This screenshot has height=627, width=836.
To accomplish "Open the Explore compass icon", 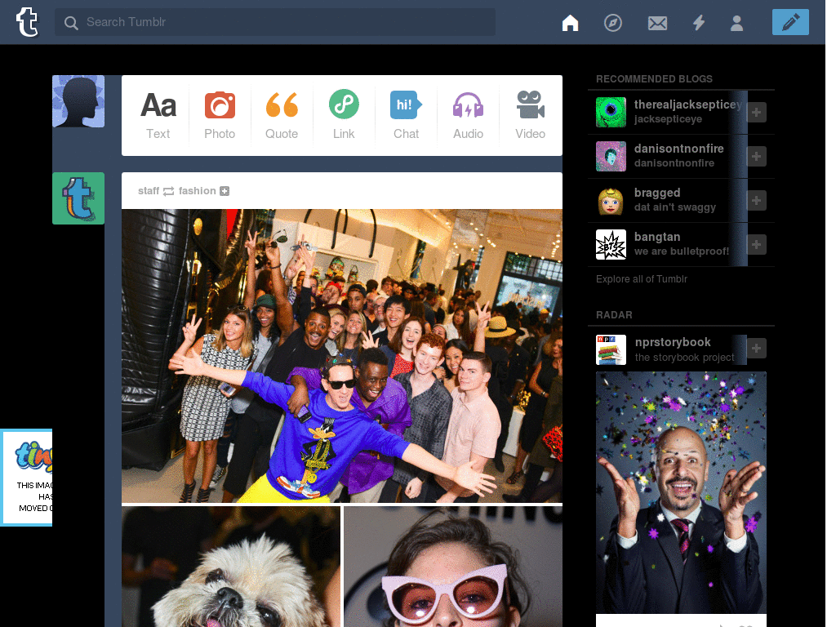I will coord(612,23).
